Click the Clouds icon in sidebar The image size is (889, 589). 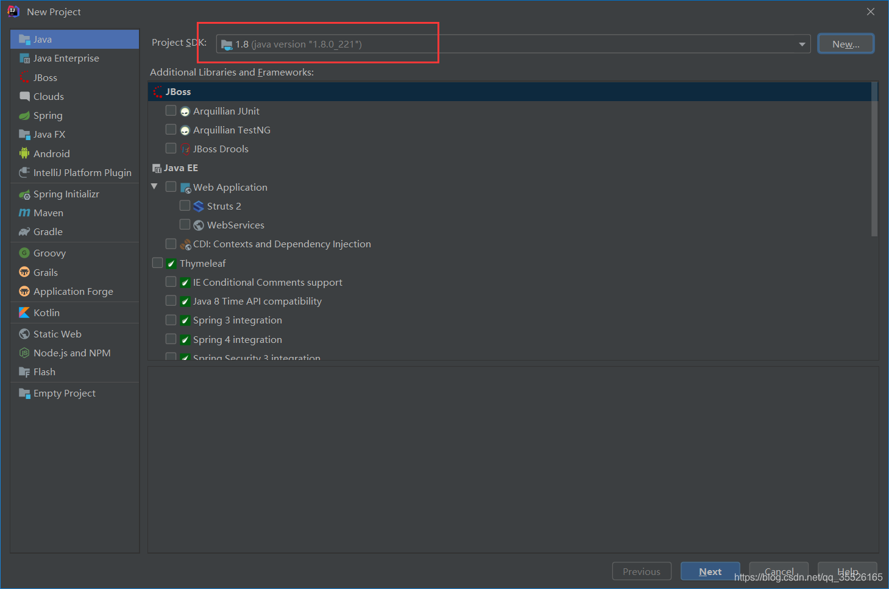tap(24, 96)
